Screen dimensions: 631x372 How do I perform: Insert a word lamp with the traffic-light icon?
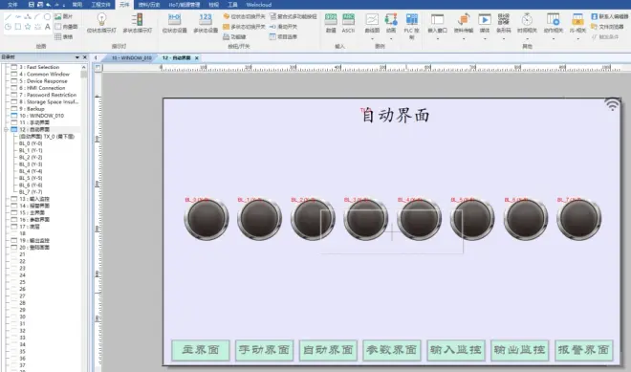click(138, 23)
